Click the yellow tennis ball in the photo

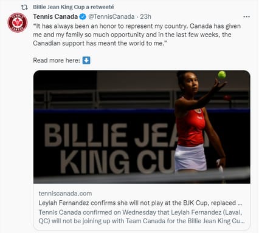pos(222,75)
